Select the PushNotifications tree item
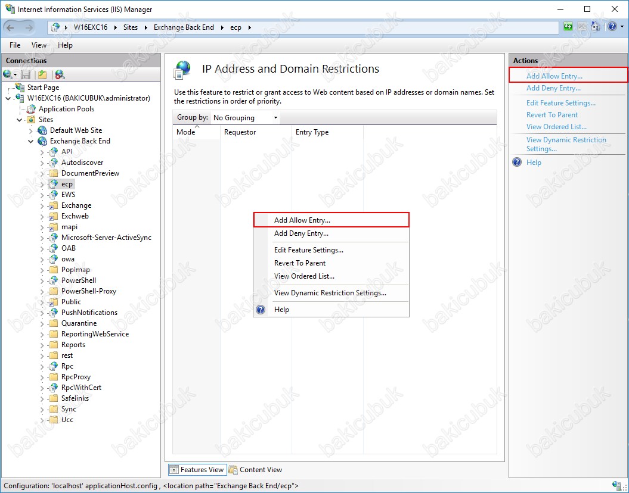629x493 pixels. pyautogui.click(x=89, y=313)
